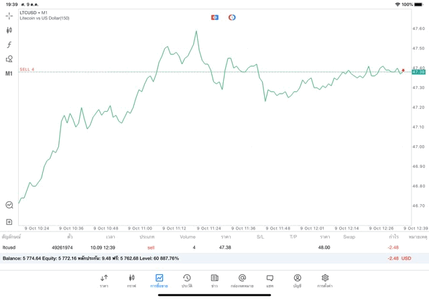Tap the LTCUSD M1 chart title
This screenshot has height=299, width=429.
(34, 13)
